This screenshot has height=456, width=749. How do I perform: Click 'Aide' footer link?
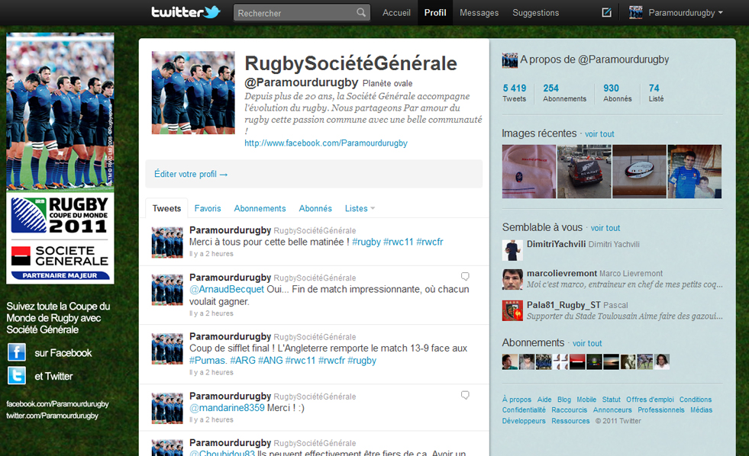tap(544, 400)
